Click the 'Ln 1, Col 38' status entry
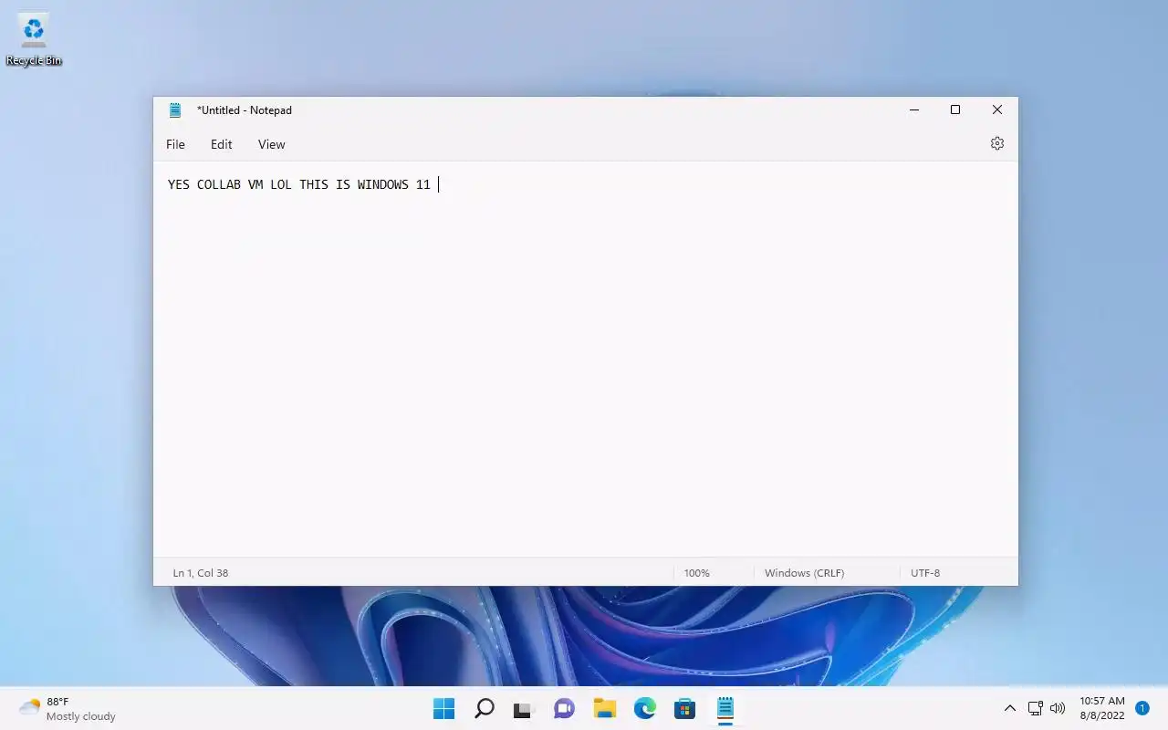1168x730 pixels. [201, 573]
